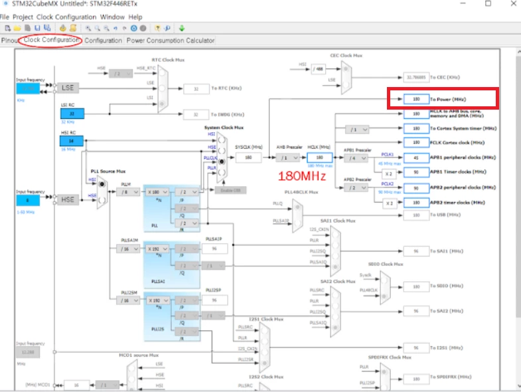Click the middle magnifier to fit diagram
The image size is (521, 392).
[x=98, y=29]
